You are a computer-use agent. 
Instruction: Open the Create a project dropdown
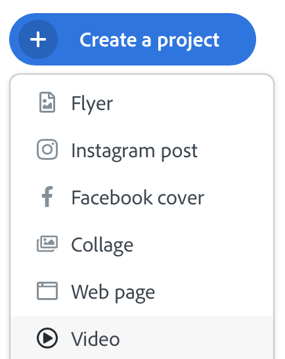[133, 39]
